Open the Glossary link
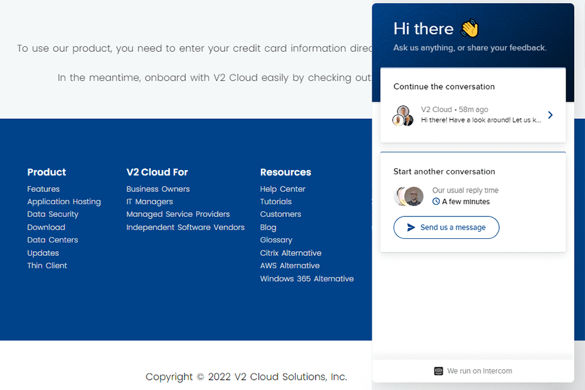The height and width of the screenshot is (390, 585). 276,240
